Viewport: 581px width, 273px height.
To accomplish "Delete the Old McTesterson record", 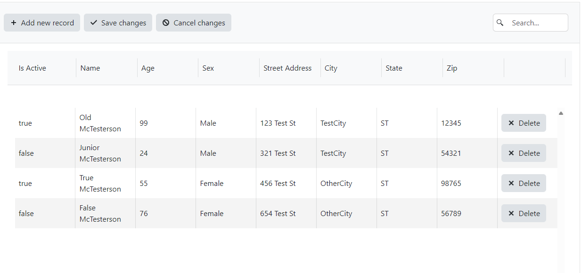I will [x=524, y=123].
